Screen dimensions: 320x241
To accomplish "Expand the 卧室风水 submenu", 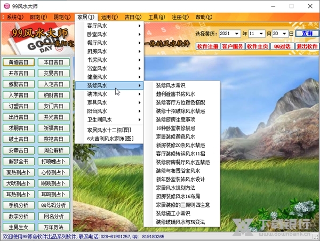I will pos(109,34).
